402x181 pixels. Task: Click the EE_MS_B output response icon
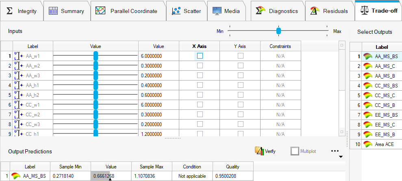point(368,134)
